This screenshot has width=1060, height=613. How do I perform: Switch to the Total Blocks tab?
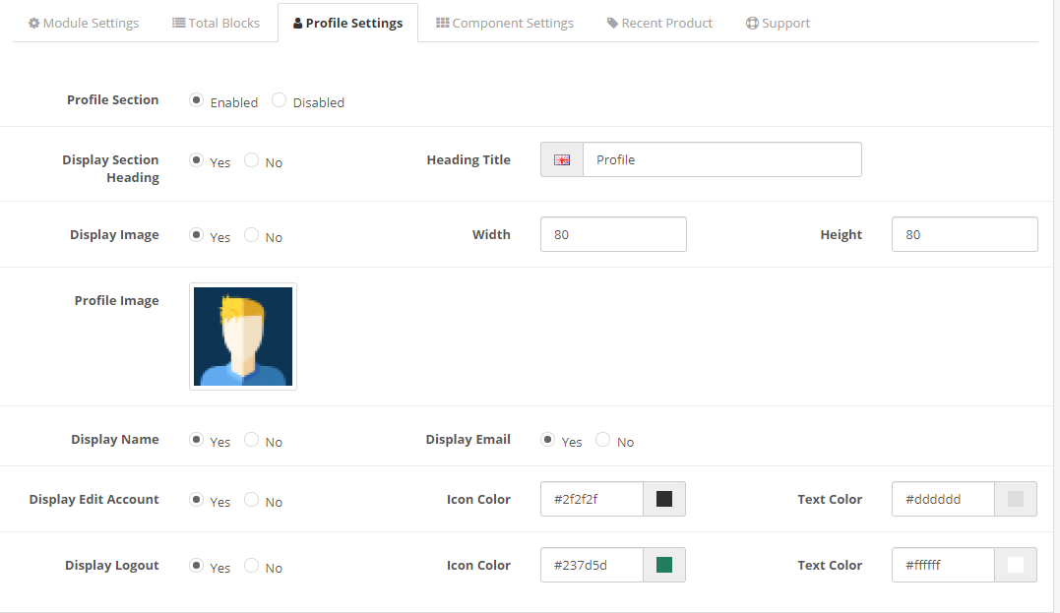click(x=216, y=23)
